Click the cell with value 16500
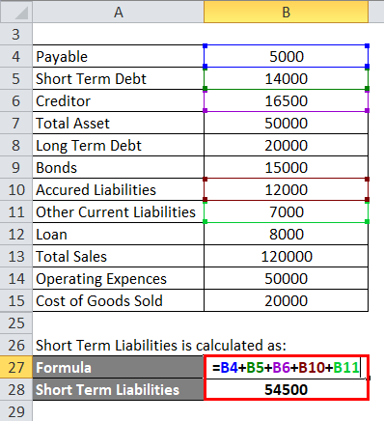384x421 pixels. coord(286,100)
